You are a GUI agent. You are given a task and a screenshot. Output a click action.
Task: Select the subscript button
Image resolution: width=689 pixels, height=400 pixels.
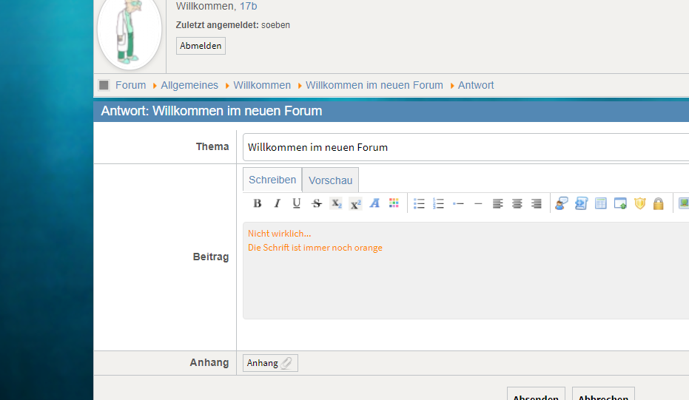(x=336, y=203)
